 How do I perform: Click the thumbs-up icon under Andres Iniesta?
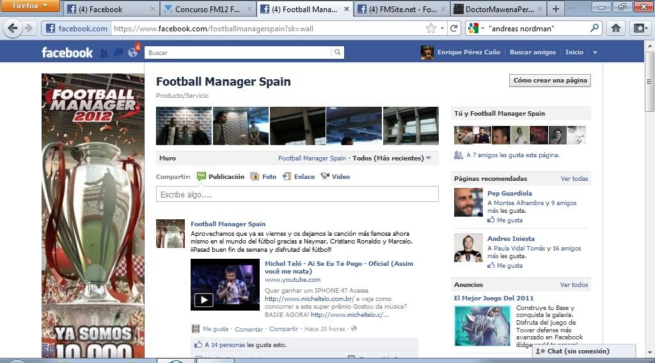491,265
